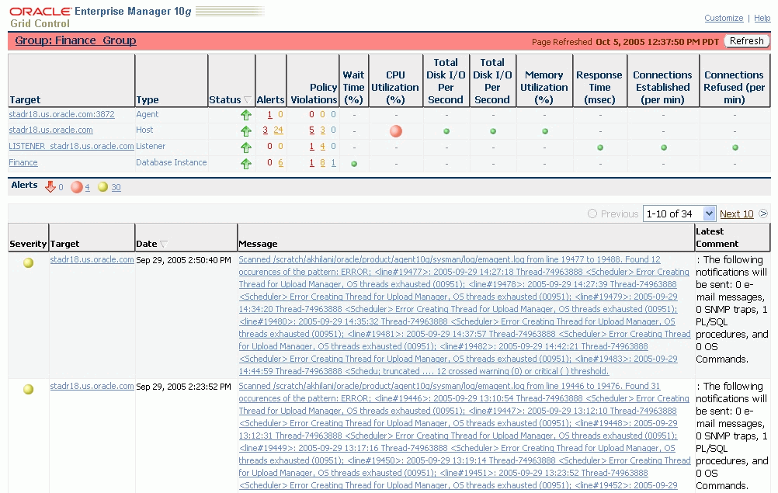The image size is (778, 493).
Task: Click the 24 warning alerts count for the host
Action: tap(278, 130)
